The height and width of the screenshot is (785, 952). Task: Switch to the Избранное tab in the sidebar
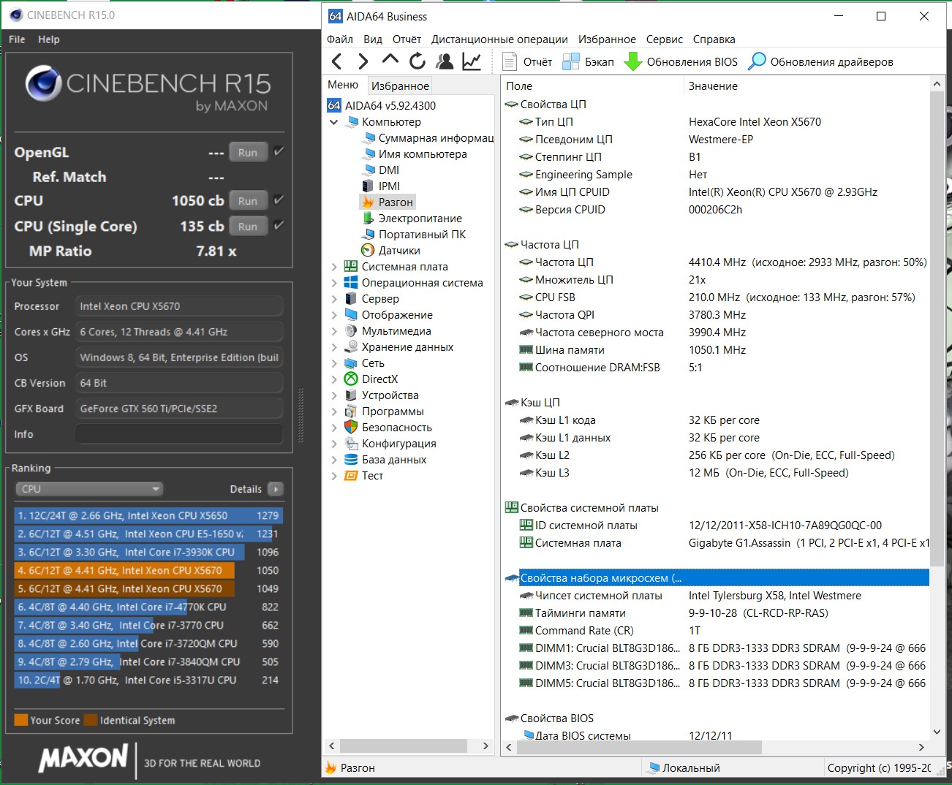(400, 86)
